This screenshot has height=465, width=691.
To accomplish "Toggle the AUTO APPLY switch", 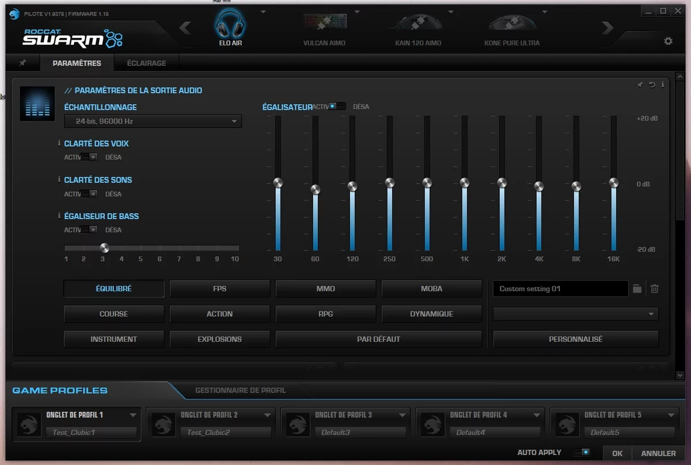I will [582, 452].
